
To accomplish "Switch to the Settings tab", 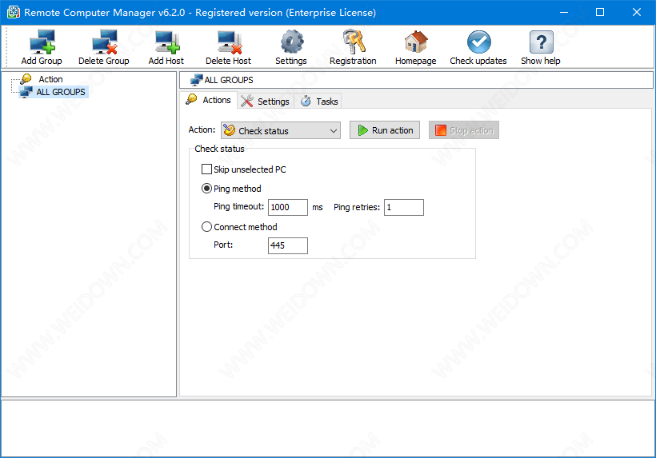I will point(266,102).
